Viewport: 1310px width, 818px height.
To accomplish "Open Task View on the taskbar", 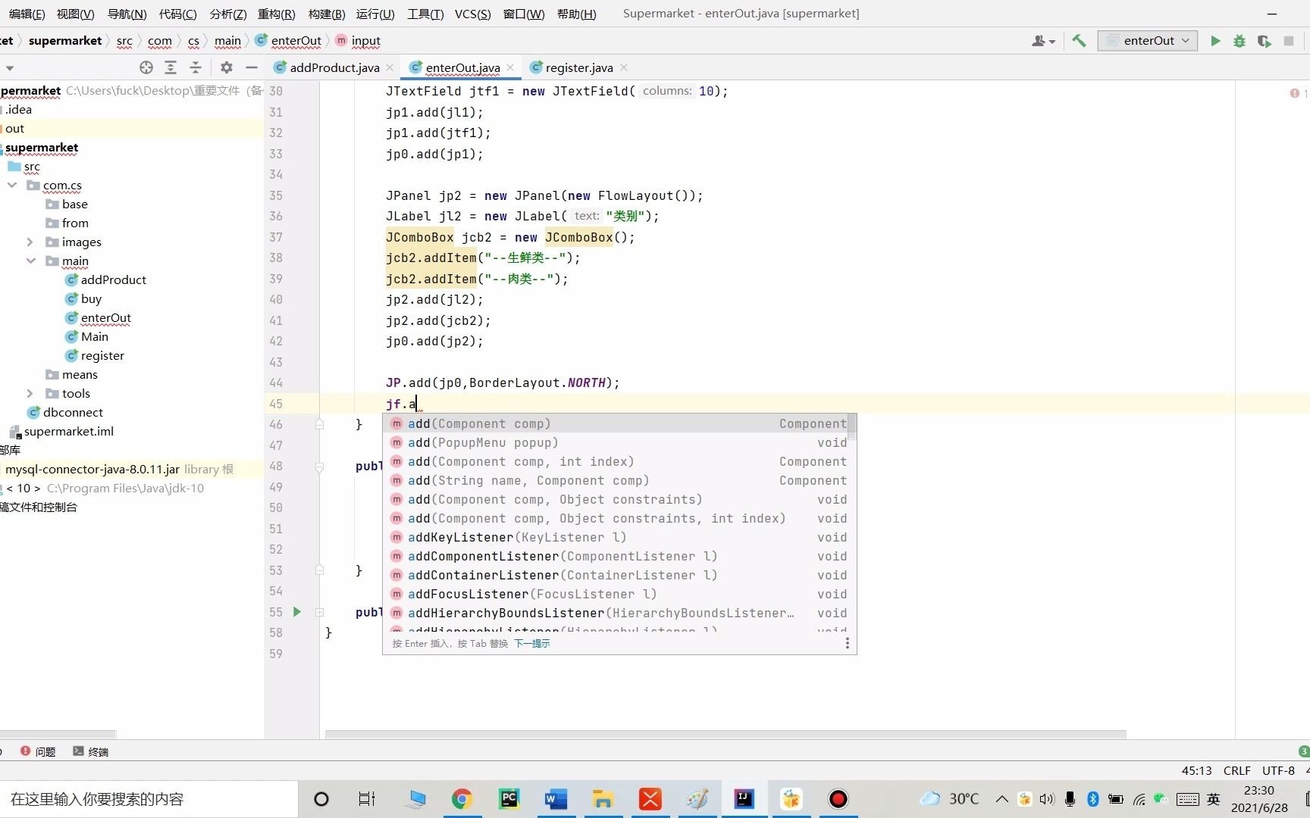I will tap(367, 799).
